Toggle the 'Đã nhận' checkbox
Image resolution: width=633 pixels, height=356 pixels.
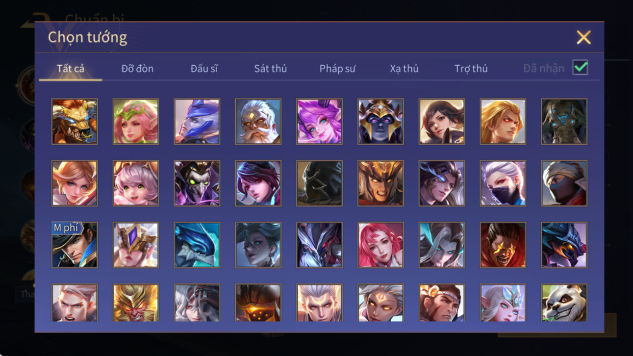(x=580, y=68)
